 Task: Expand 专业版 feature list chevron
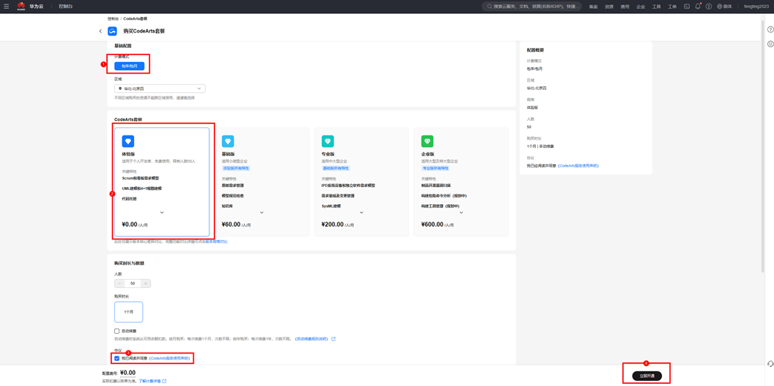coord(361,212)
